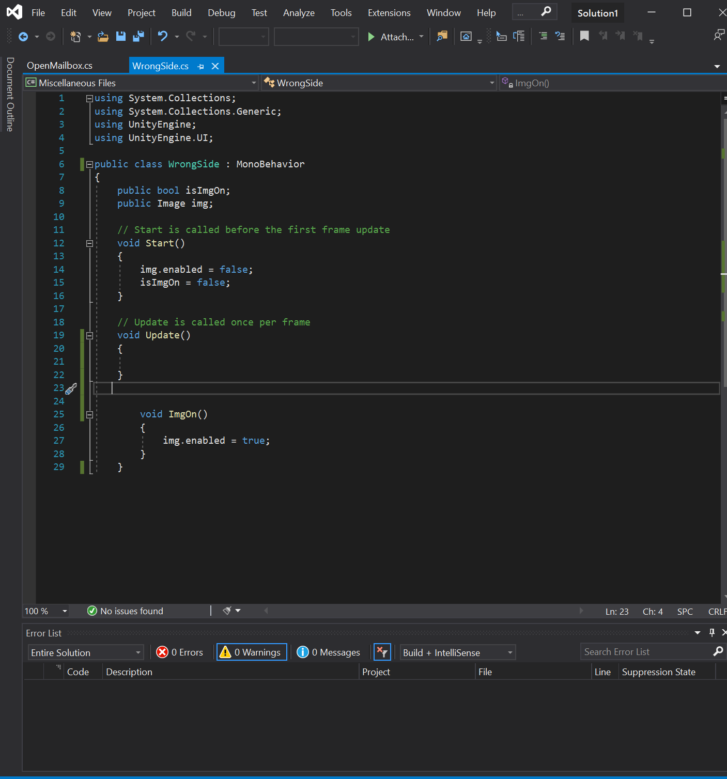Collapse the Start() method outline
The width and height of the screenshot is (727, 779).
pos(89,243)
